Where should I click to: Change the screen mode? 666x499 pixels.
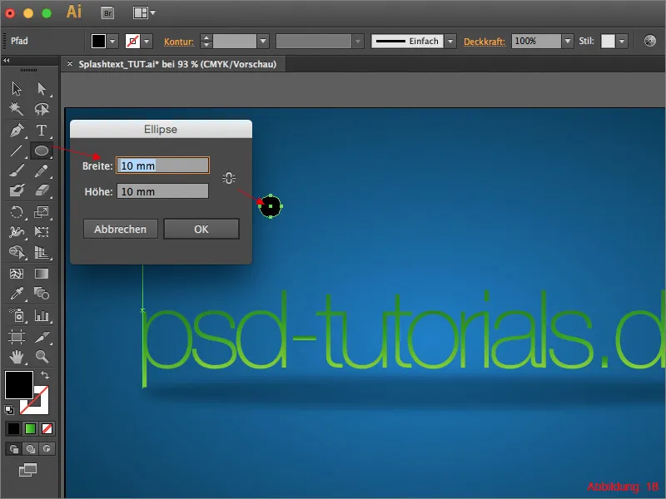[x=28, y=470]
